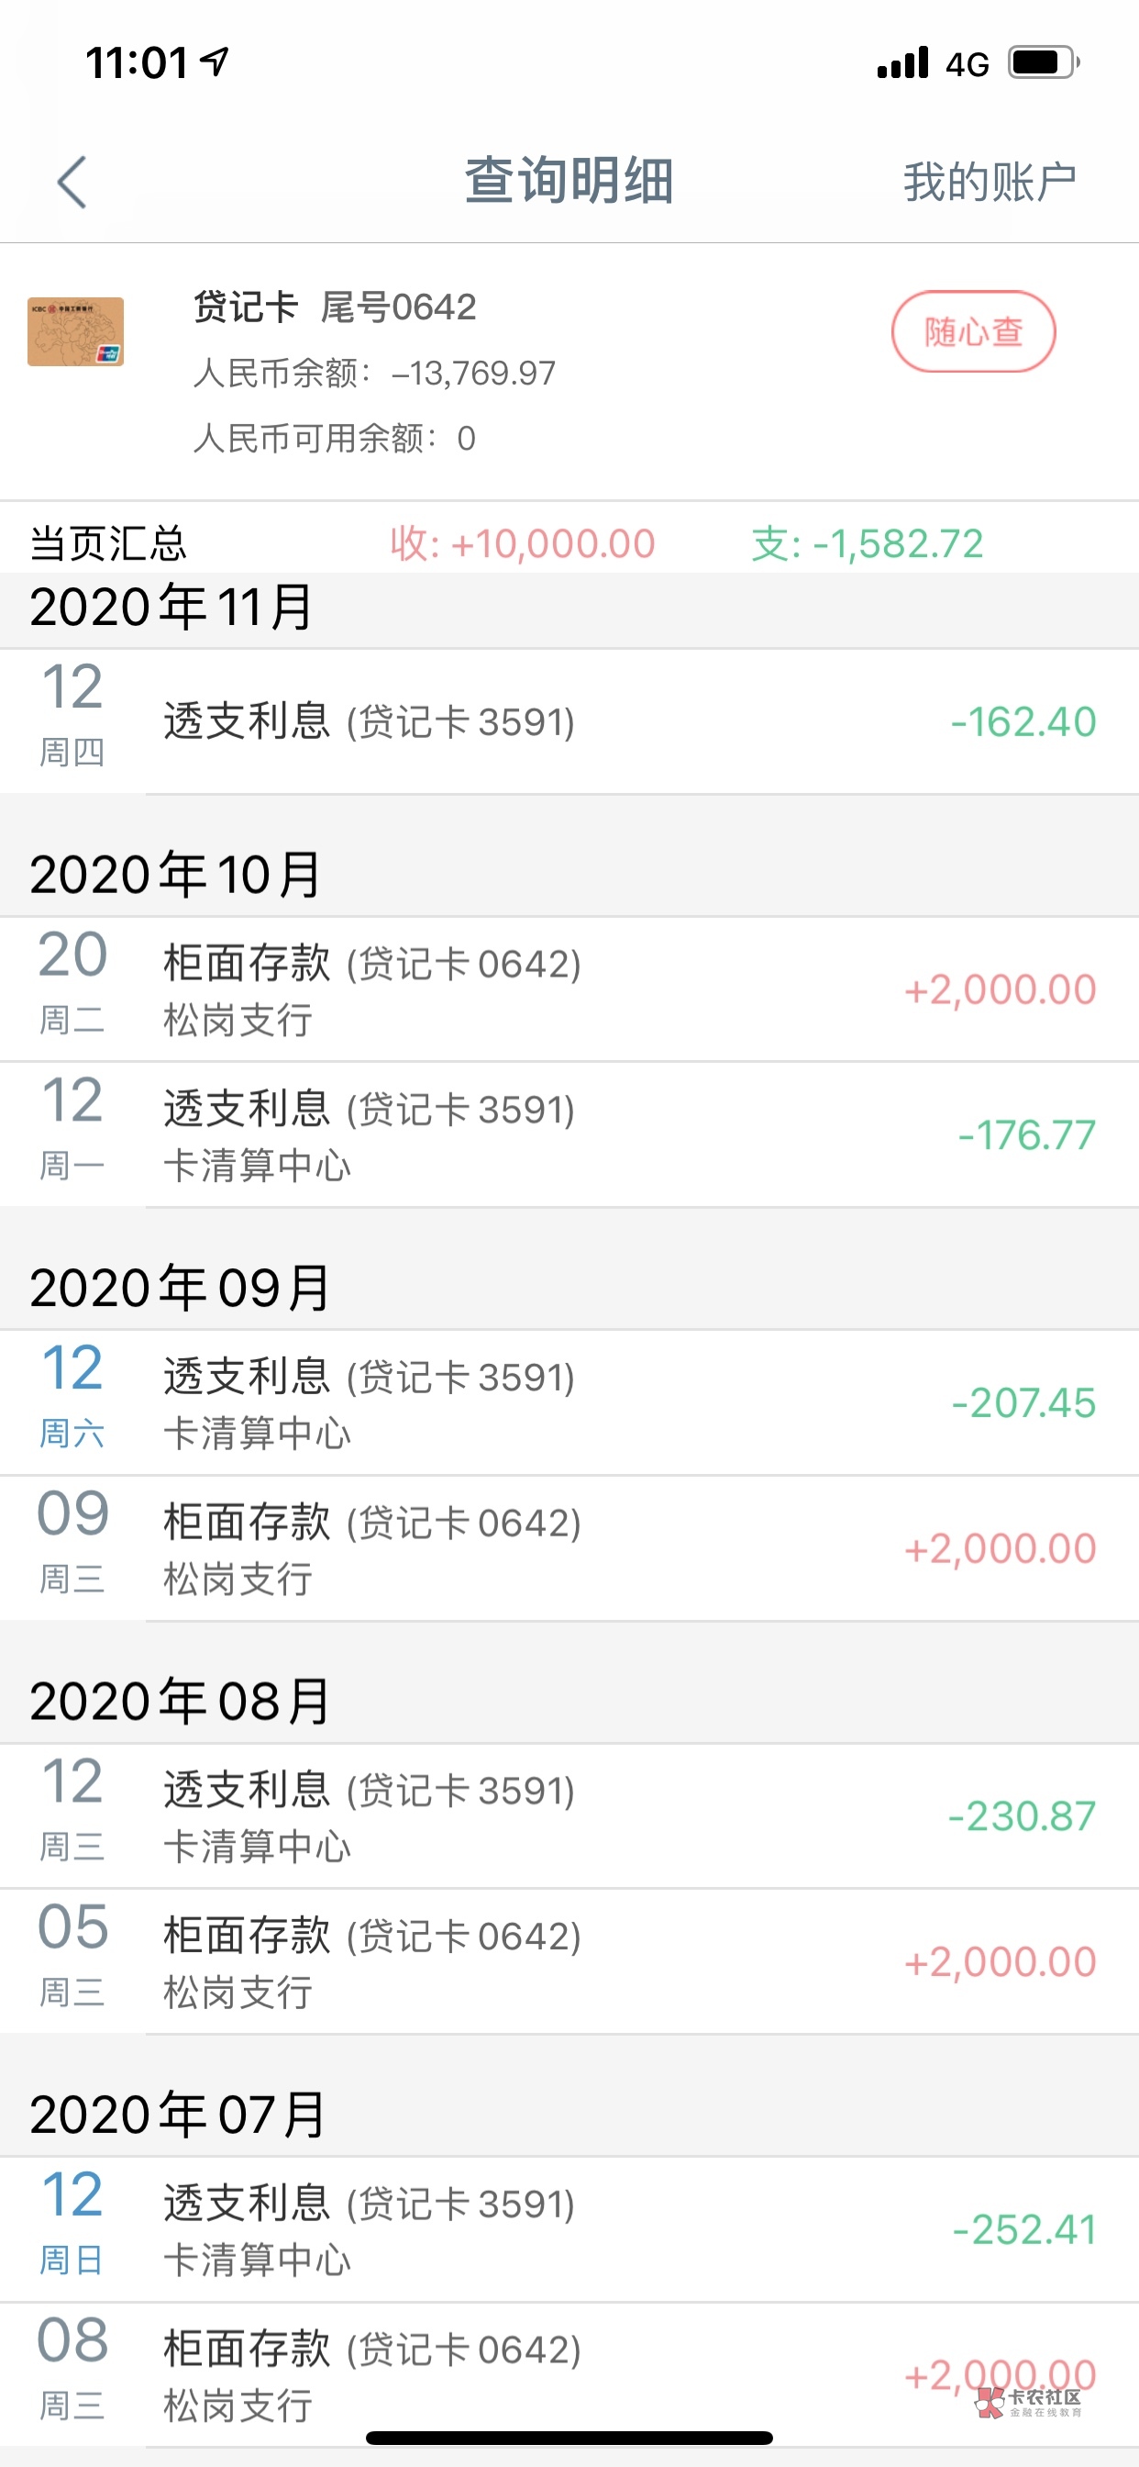Open the October 20 柜面存款 entry

[569, 989]
